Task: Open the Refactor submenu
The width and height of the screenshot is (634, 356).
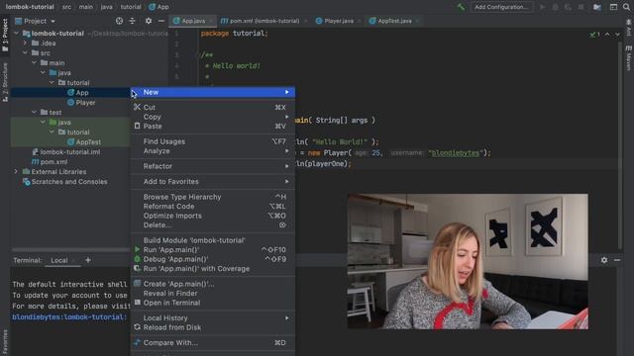Action: coord(213,166)
